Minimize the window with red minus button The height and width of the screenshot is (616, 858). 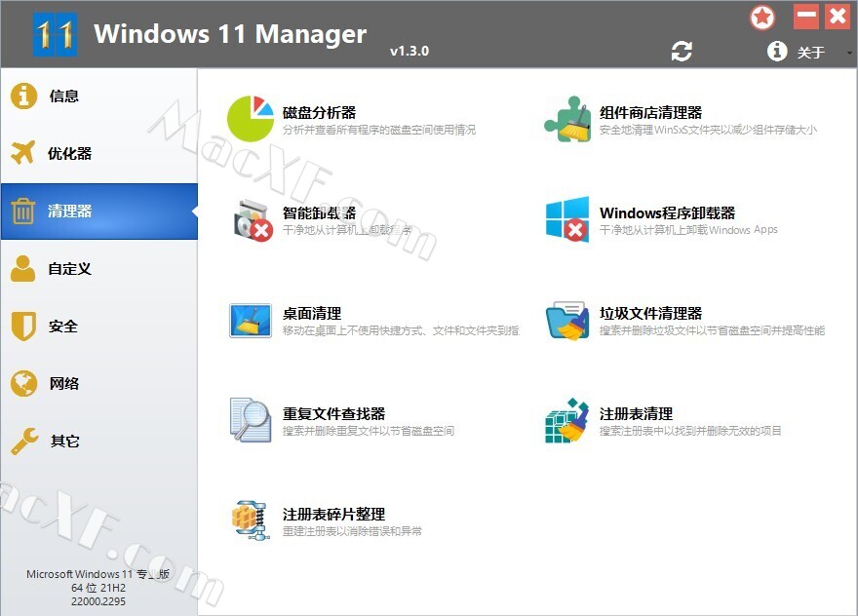[806, 17]
